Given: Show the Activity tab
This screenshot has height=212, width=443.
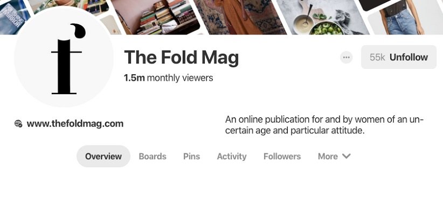Looking at the screenshot, I should (x=232, y=156).
